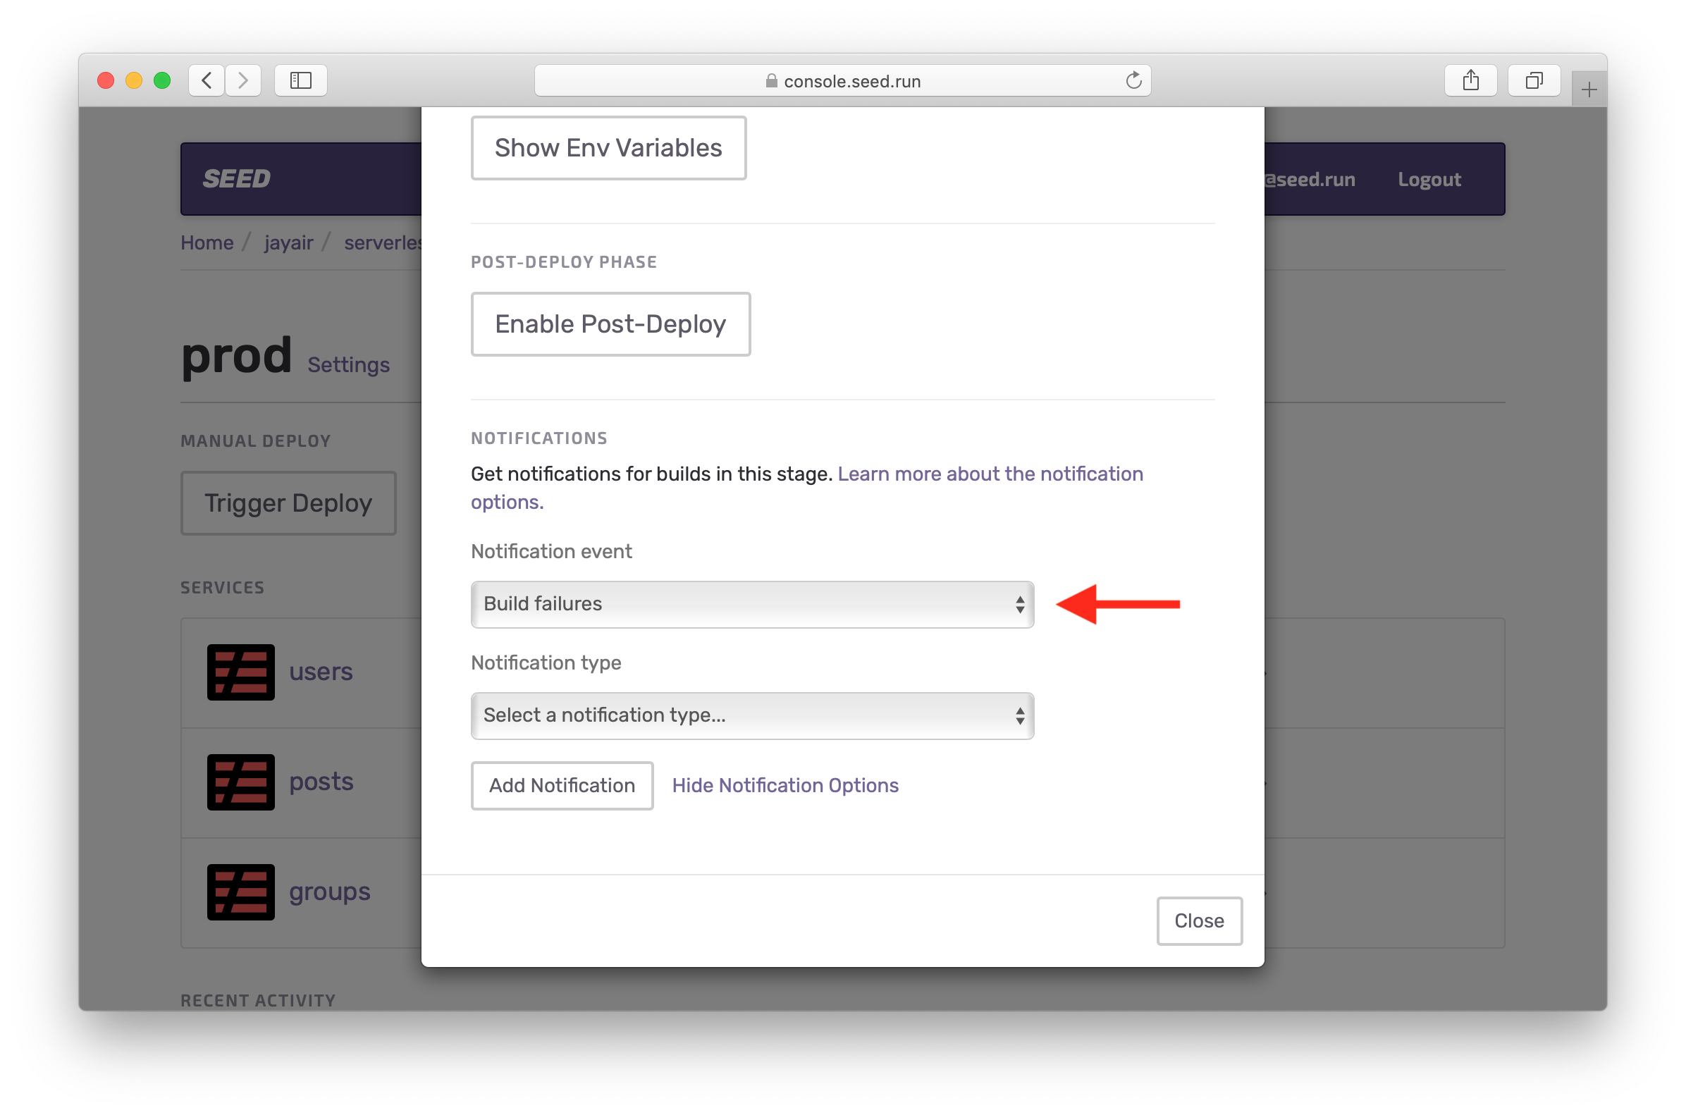Click Logout in the header

click(1429, 179)
